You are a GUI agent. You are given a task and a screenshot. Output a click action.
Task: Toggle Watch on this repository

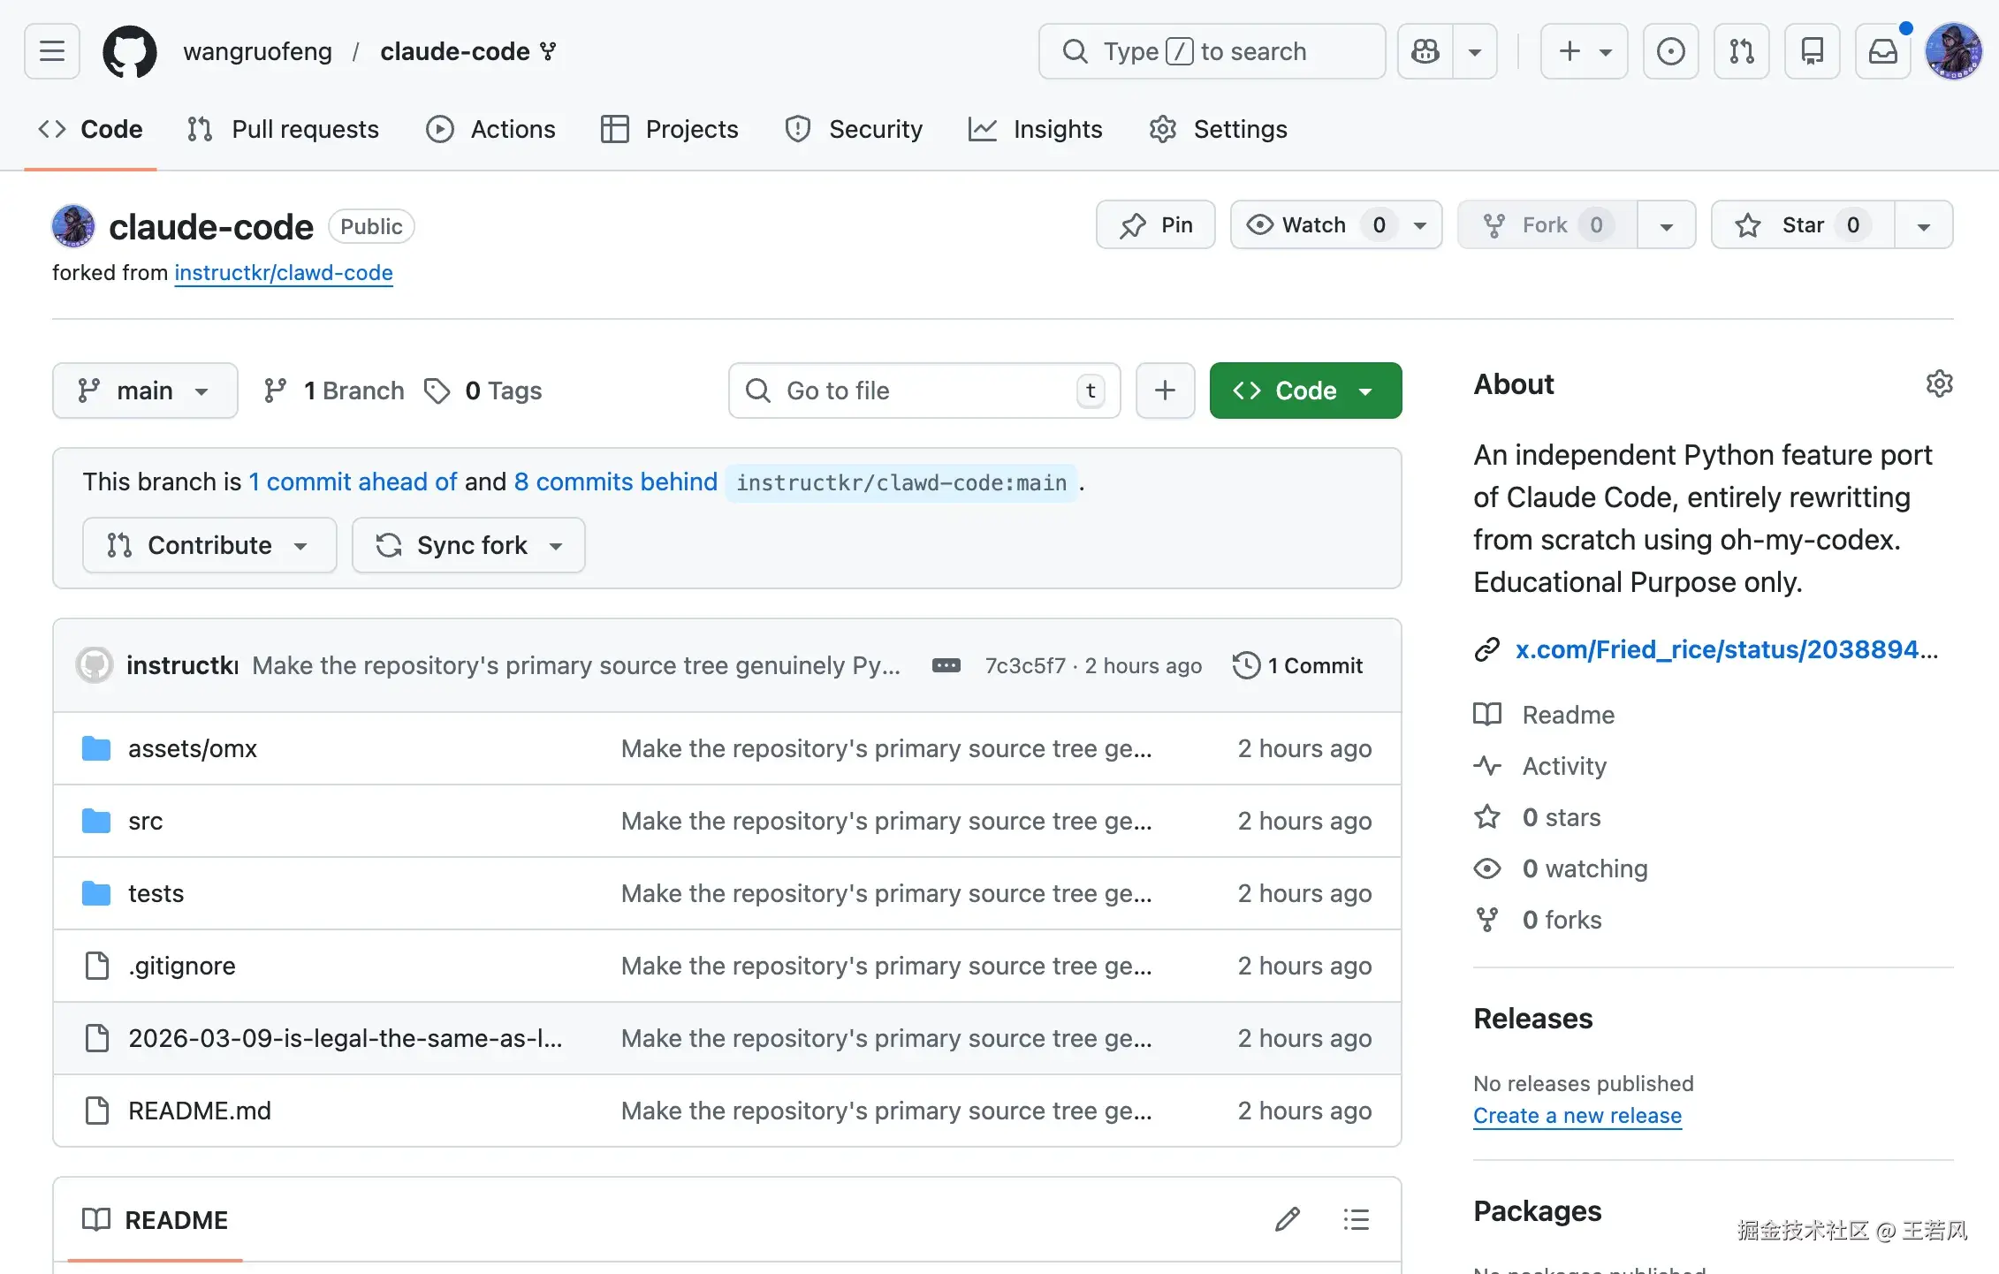1313,225
